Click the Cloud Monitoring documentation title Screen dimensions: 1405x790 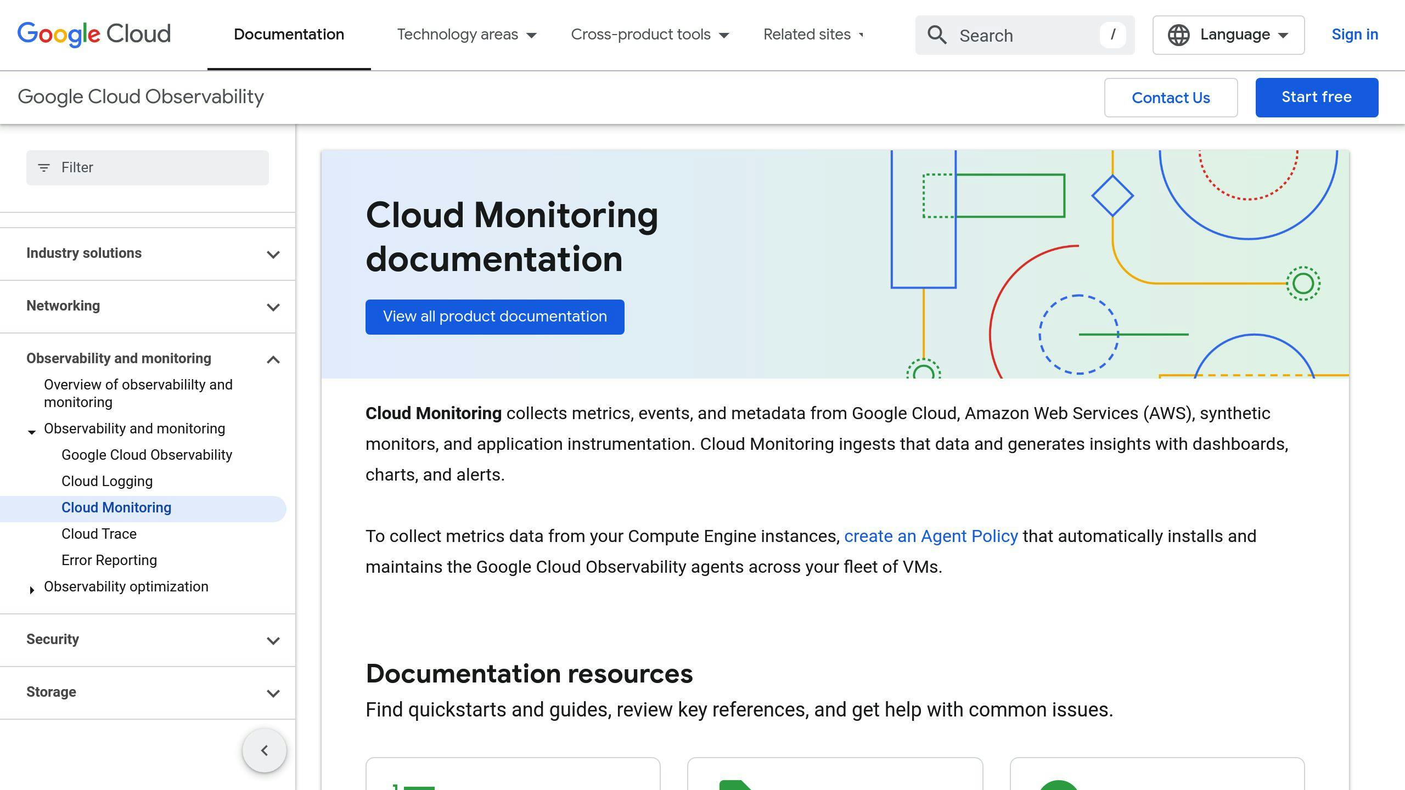coord(512,236)
